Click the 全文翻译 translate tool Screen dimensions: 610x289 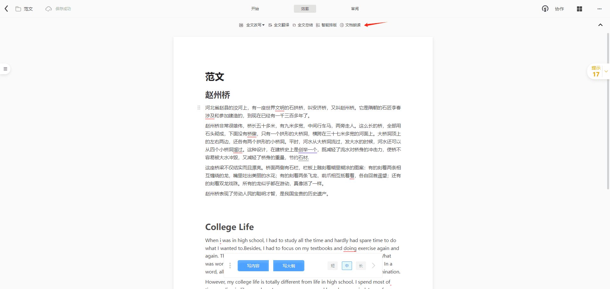coord(279,25)
